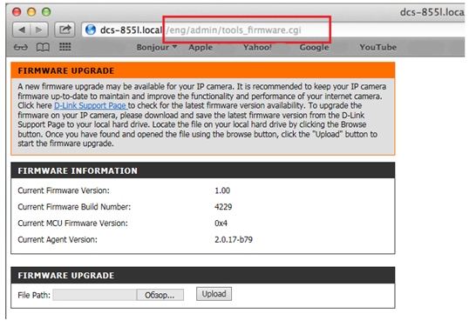Open the Share button in the toolbar

click(65, 30)
